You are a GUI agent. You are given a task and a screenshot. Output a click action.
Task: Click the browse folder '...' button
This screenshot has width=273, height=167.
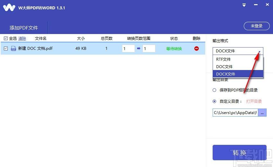(x=262, y=113)
